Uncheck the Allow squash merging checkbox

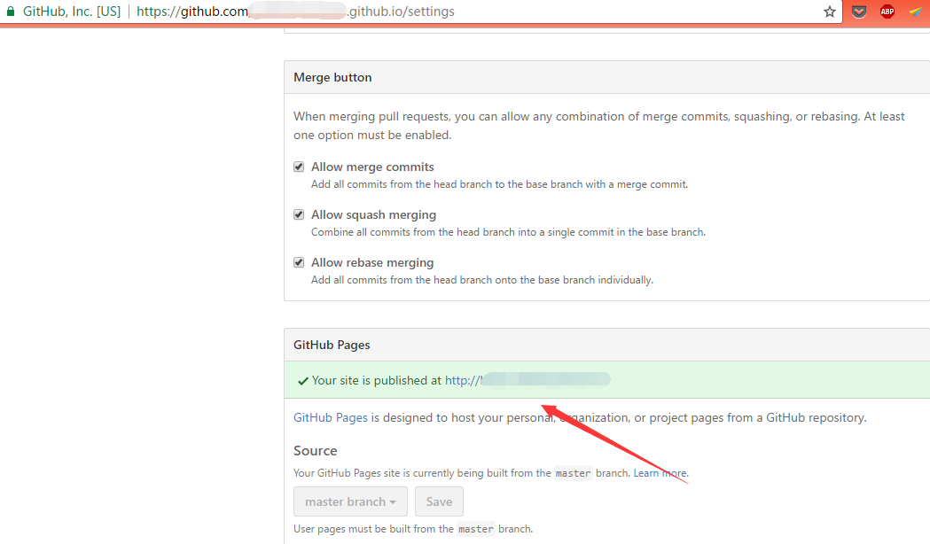[300, 214]
